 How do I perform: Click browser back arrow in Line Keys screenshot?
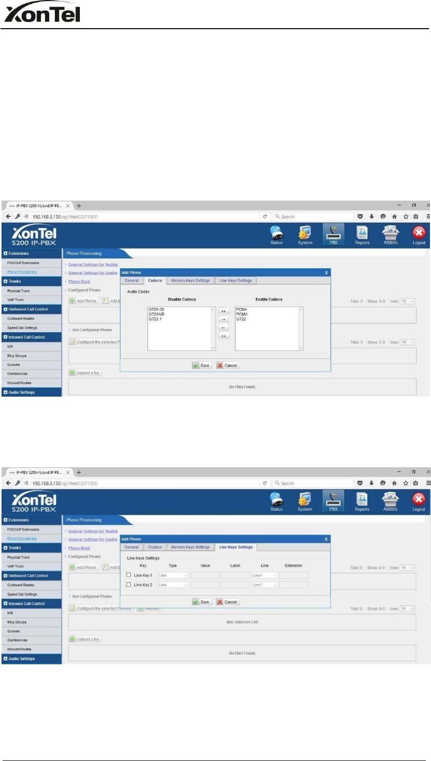pos(9,483)
